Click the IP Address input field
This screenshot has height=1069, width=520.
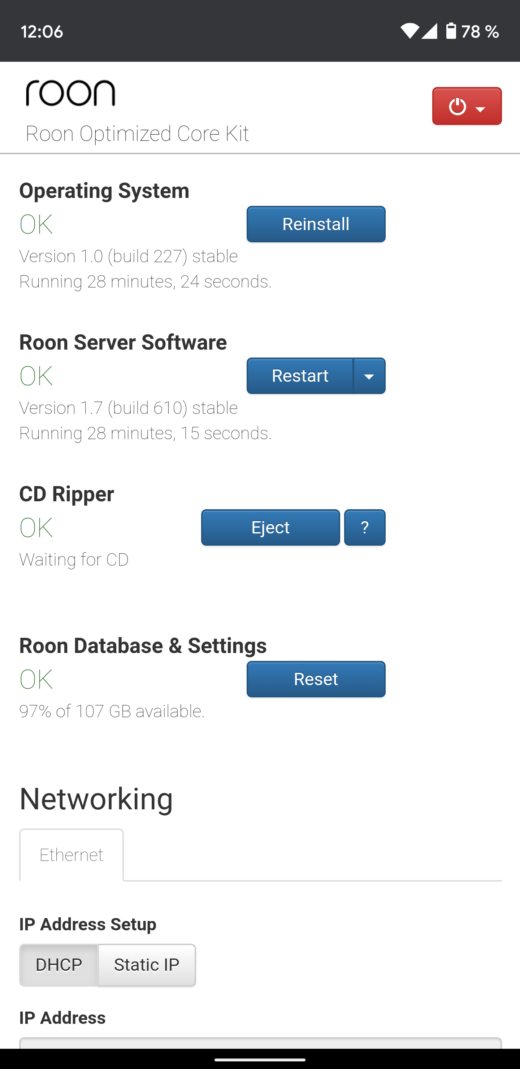[x=261, y=1043]
